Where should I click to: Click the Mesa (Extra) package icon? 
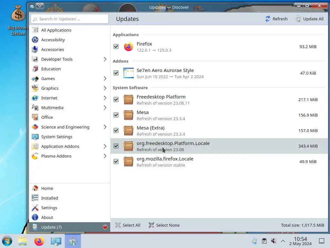pos(128,130)
